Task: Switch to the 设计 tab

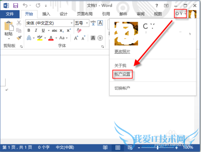Action: point(64,14)
